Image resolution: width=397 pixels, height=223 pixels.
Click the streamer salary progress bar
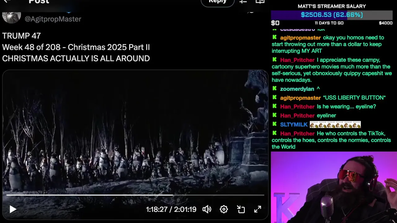[x=332, y=15]
